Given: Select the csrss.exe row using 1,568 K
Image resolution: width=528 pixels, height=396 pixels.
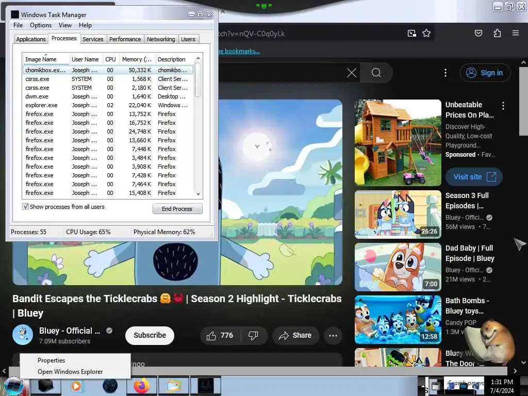Looking at the screenshot, I should click(108, 79).
